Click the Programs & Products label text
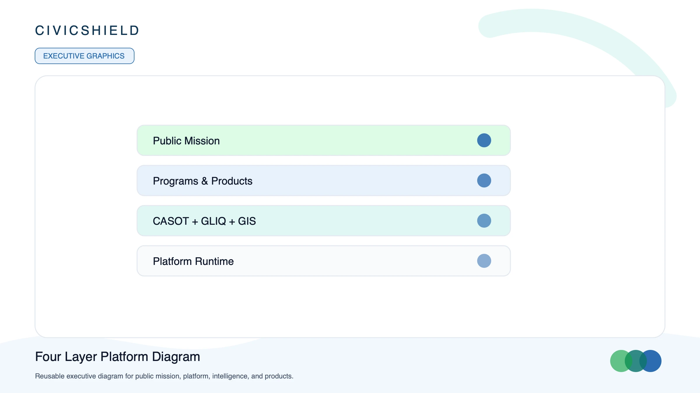Screen dimensions: 700x393 point(203,181)
